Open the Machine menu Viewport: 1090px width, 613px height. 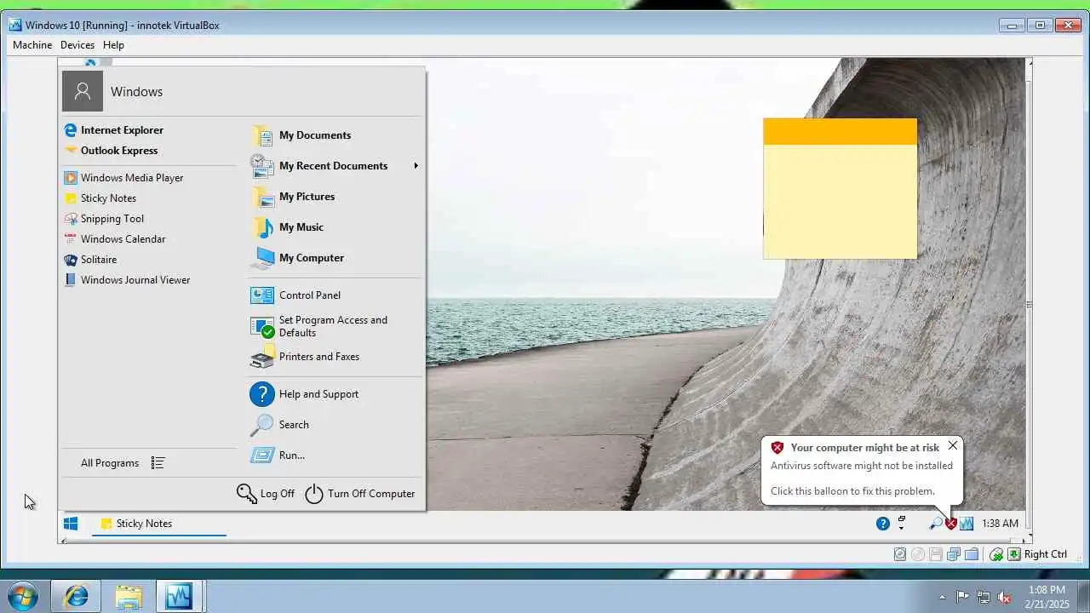tap(32, 45)
